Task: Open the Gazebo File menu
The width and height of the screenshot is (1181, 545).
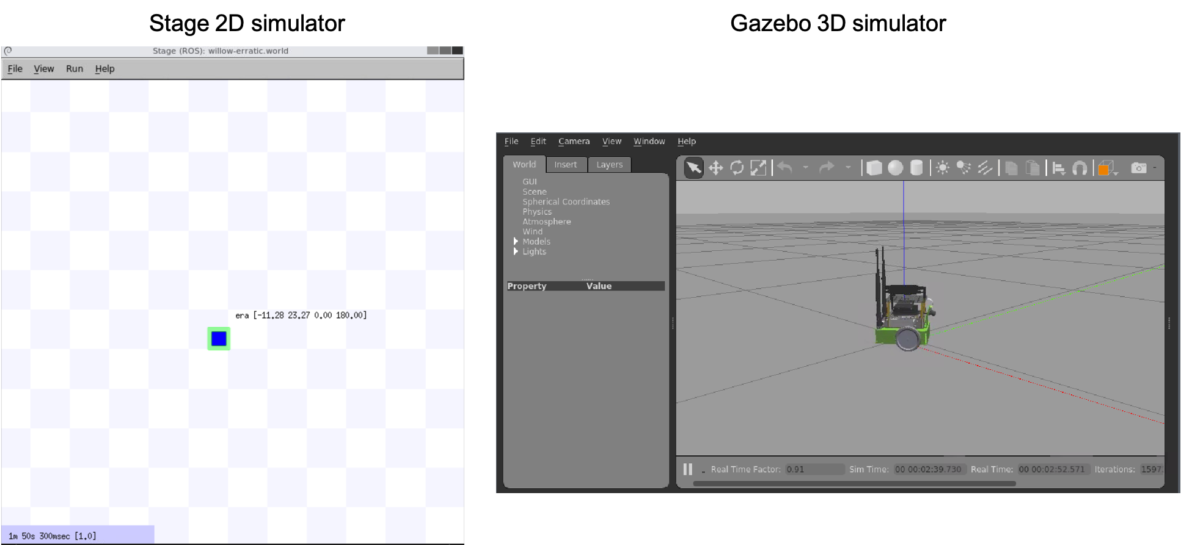Action: 511,141
